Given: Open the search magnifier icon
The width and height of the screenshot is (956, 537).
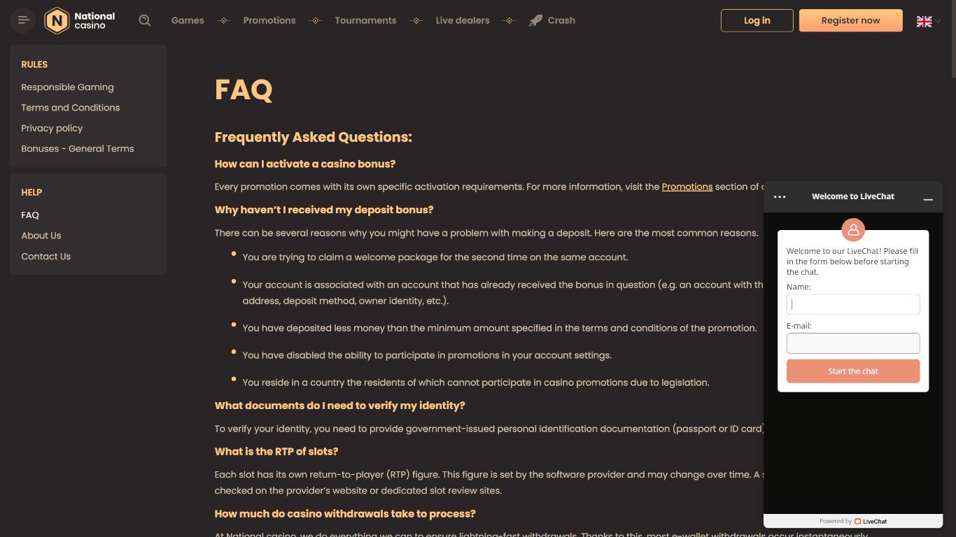Looking at the screenshot, I should point(145,20).
